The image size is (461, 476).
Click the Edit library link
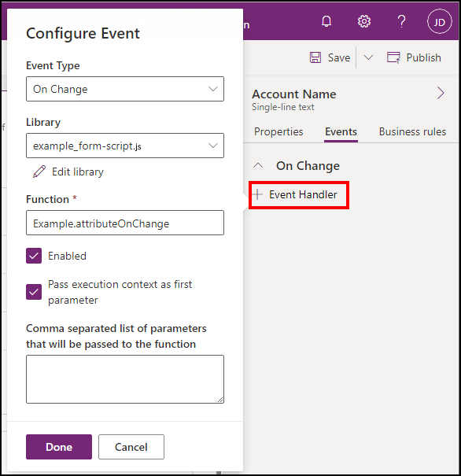(x=78, y=172)
